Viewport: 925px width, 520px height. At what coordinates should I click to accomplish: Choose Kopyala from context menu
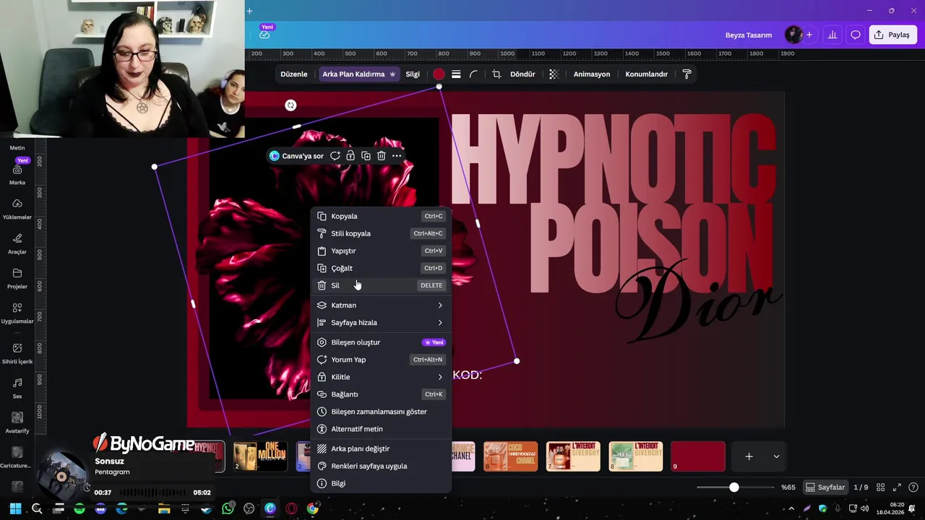(x=381, y=216)
